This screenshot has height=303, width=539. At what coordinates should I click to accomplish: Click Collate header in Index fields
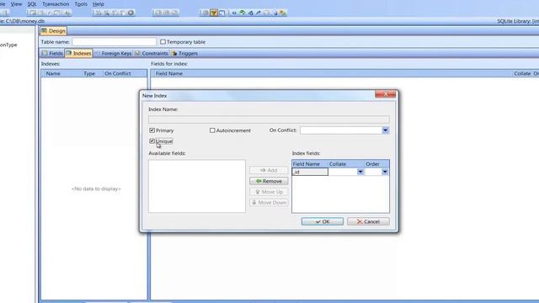tap(346, 164)
